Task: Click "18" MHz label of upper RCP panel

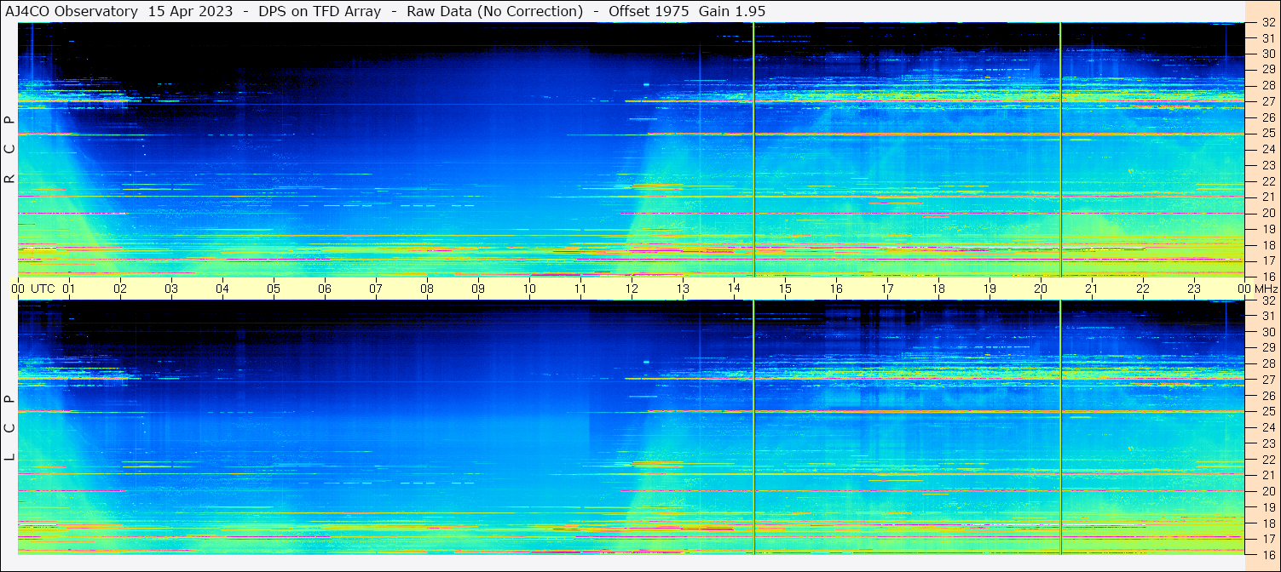Action: (1267, 244)
